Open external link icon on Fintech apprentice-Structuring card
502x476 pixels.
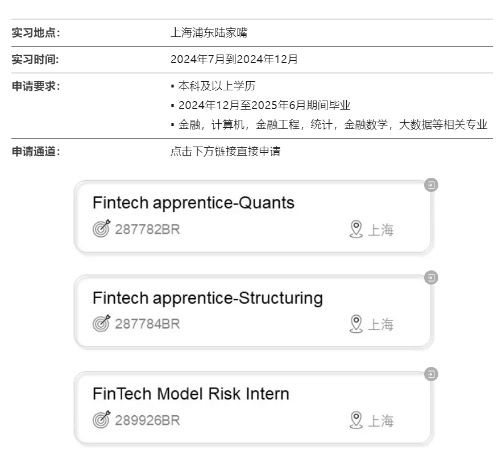click(432, 278)
